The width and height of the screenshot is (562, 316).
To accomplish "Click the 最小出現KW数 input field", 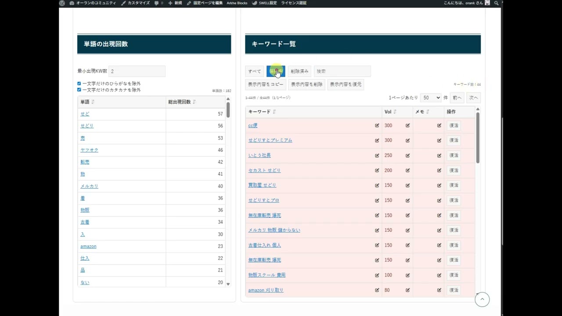I will (137, 71).
